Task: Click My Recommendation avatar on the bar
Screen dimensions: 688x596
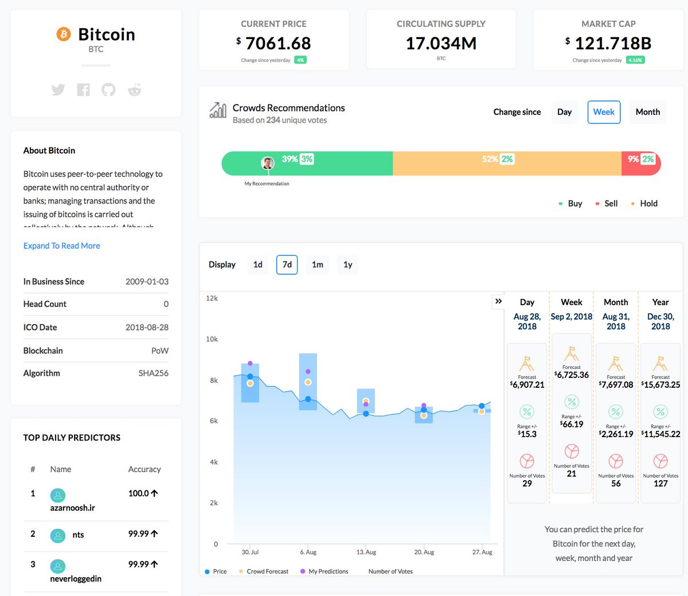Action: point(267,163)
